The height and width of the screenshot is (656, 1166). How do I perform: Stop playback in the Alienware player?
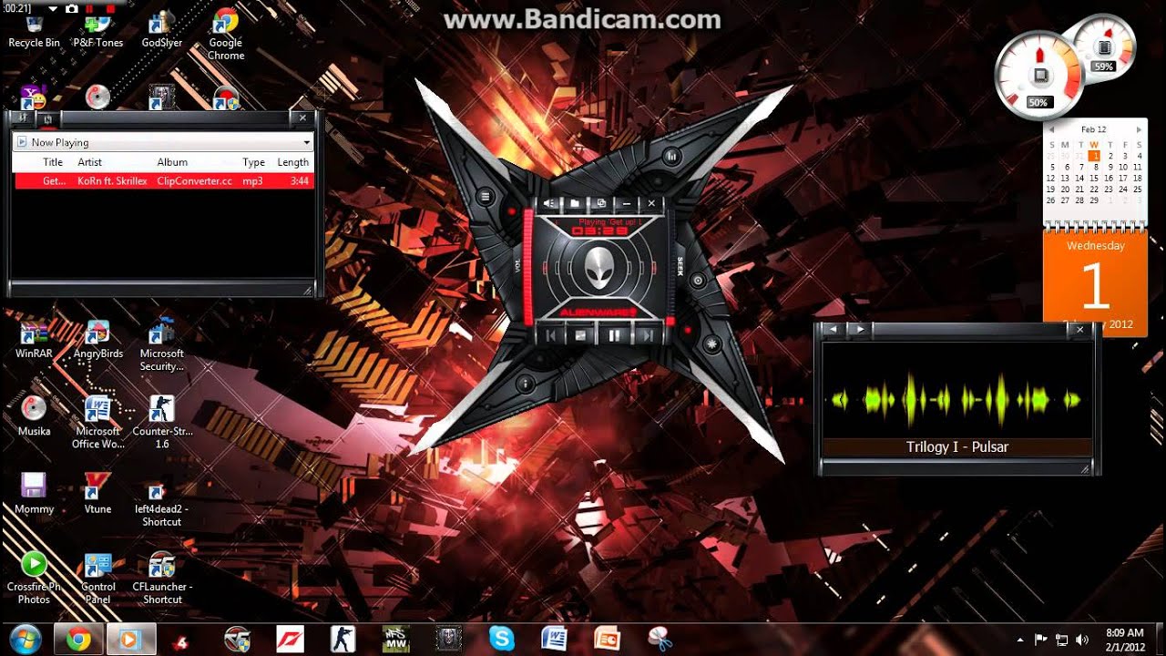580,335
